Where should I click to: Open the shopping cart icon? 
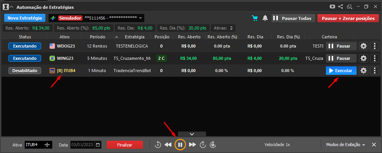pos(255,18)
